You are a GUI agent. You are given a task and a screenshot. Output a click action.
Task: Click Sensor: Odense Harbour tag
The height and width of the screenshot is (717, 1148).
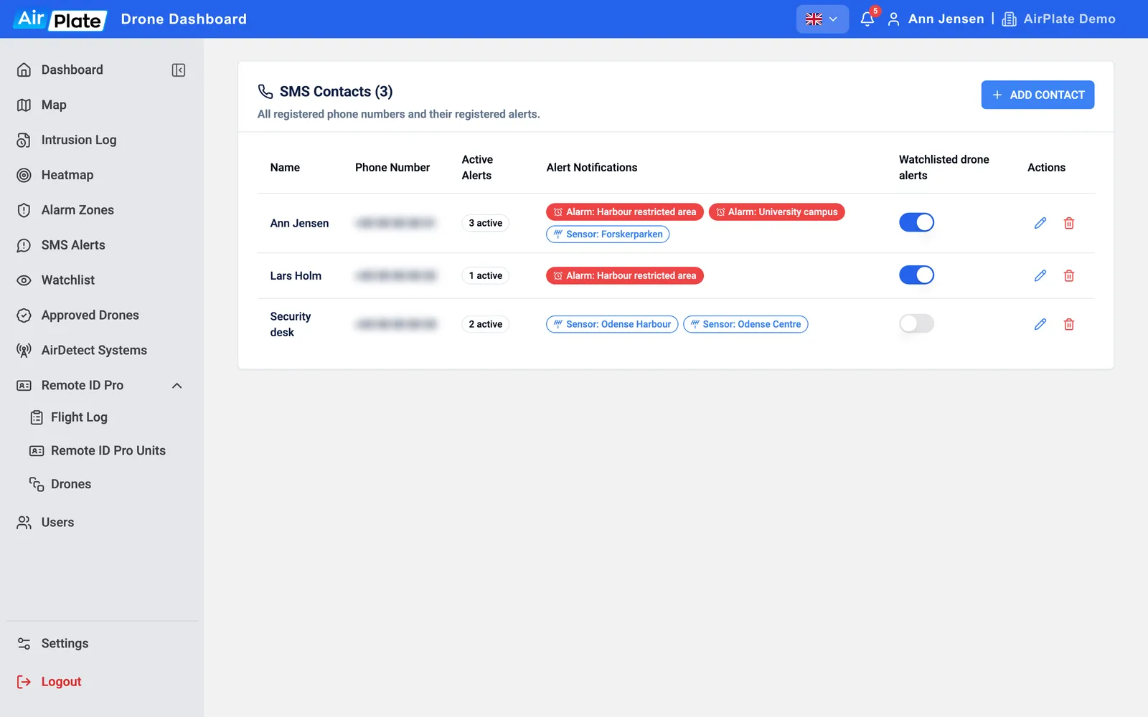(x=612, y=324)
